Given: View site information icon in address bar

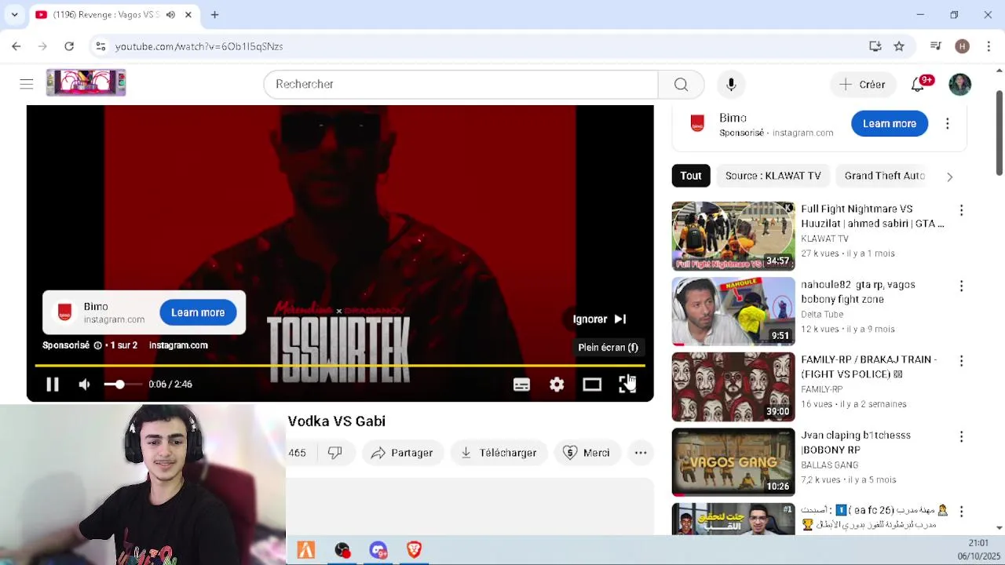Looking at the screenshot, I should 100,46.
